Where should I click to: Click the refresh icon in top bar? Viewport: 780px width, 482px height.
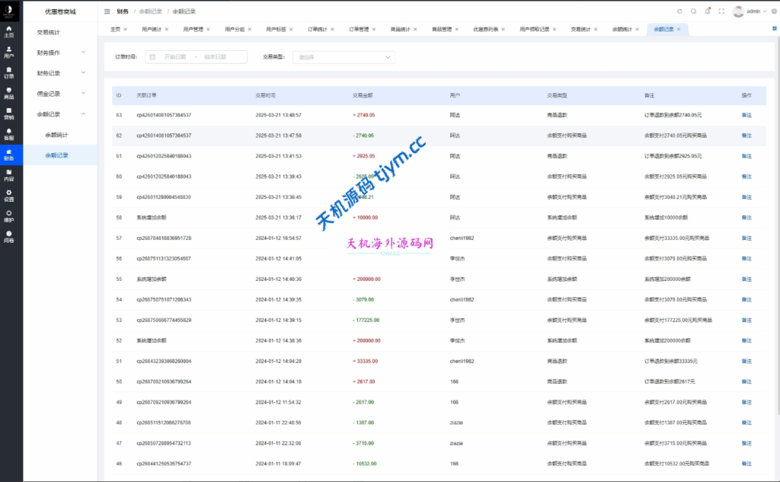679,11
